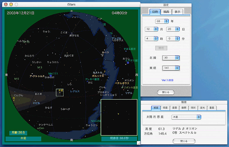Click the カストル star label
The width and height of the screenshot is (229, 147).
[x=98, y=72]
